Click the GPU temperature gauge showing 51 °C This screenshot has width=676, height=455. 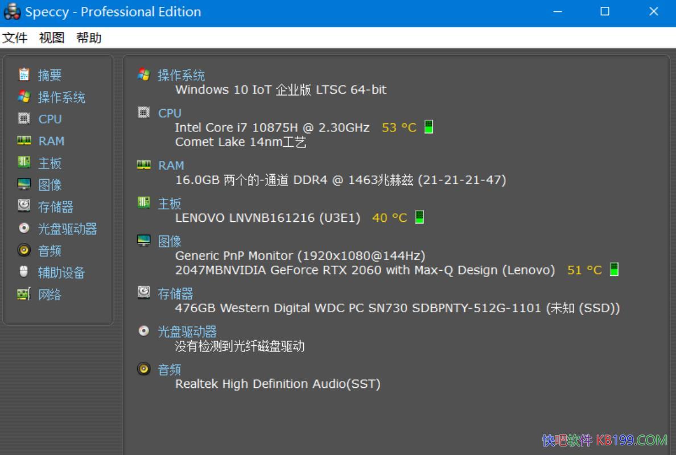[x=615, y=270]
